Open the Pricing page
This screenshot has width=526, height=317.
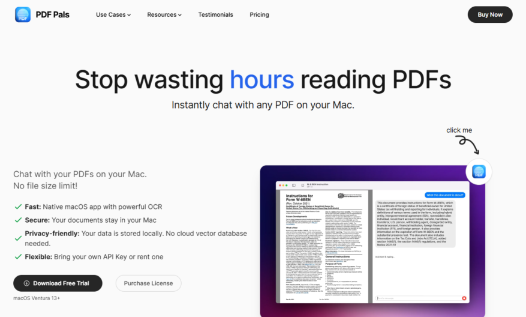(259, 15)
